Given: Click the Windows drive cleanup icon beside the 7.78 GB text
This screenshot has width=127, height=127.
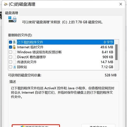Looking at the screenshot, I should click(x=12, y=19).
